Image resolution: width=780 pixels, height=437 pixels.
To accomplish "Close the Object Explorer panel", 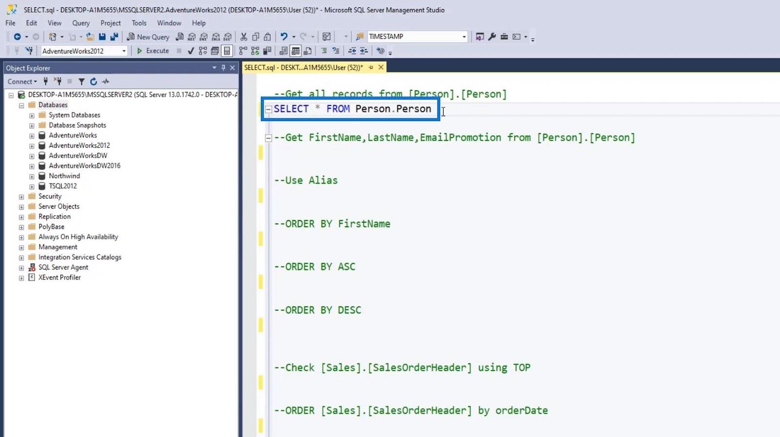I will (x=233, y=68).
